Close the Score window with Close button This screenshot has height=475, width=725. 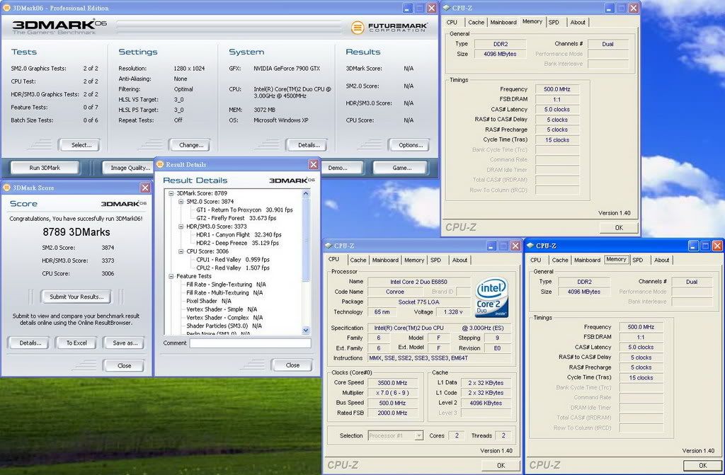pyautogui.click(x=124, y=366)
